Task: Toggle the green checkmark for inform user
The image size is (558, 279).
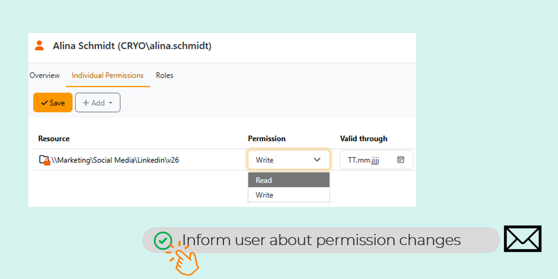Action: (163, 240)
